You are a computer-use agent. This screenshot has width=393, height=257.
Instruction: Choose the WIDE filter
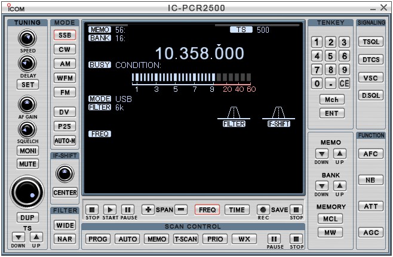(x=65, y=225)
